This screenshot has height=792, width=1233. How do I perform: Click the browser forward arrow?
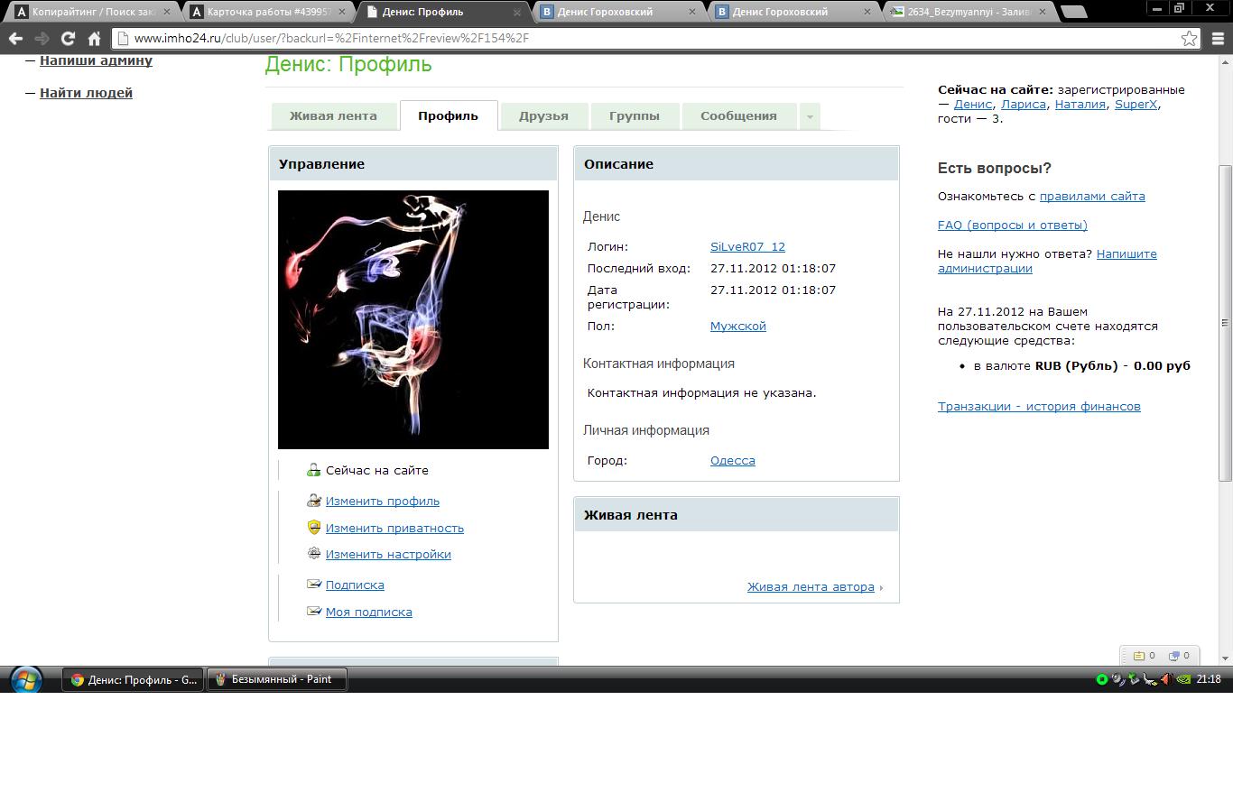coord(42,39)
